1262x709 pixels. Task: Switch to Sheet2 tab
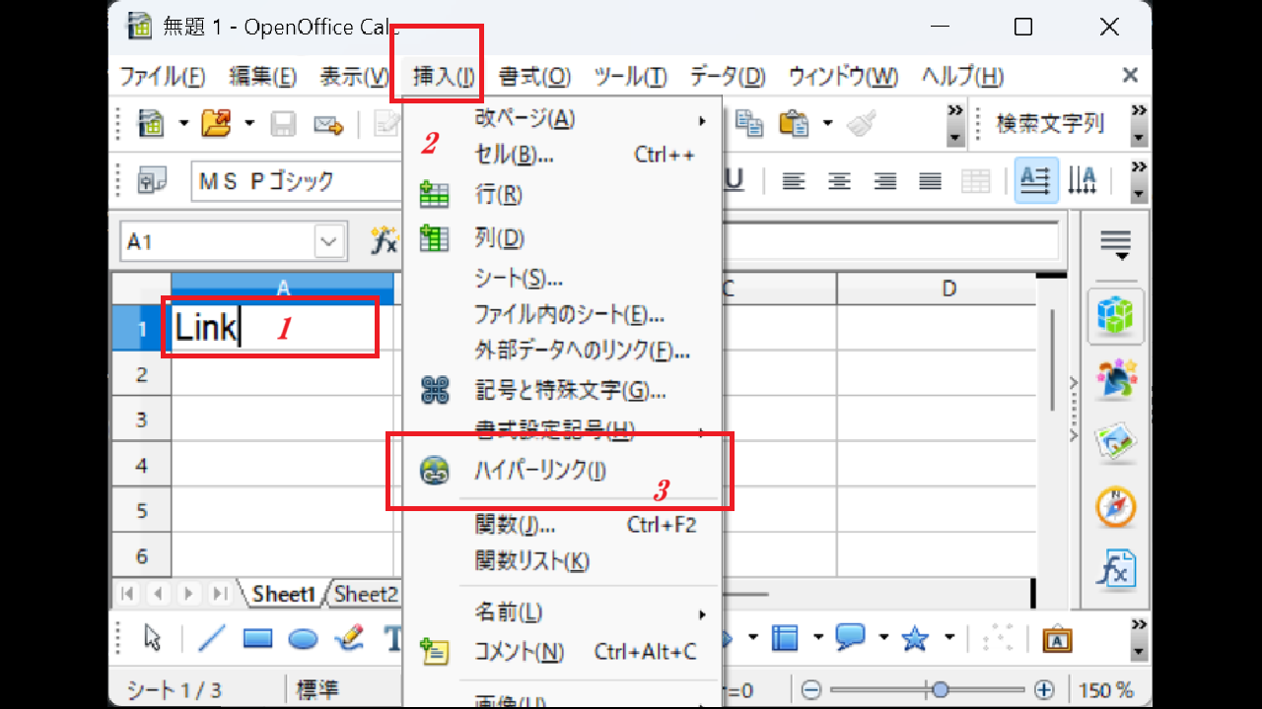click(x=365, y=594)
